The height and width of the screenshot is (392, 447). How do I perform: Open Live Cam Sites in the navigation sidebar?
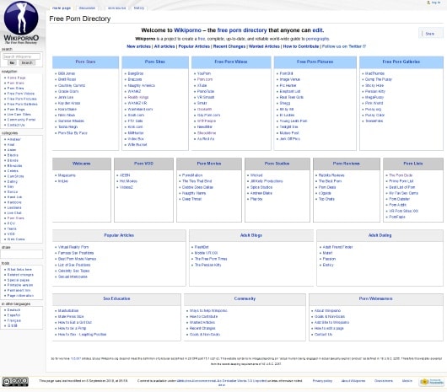[19, 115]
